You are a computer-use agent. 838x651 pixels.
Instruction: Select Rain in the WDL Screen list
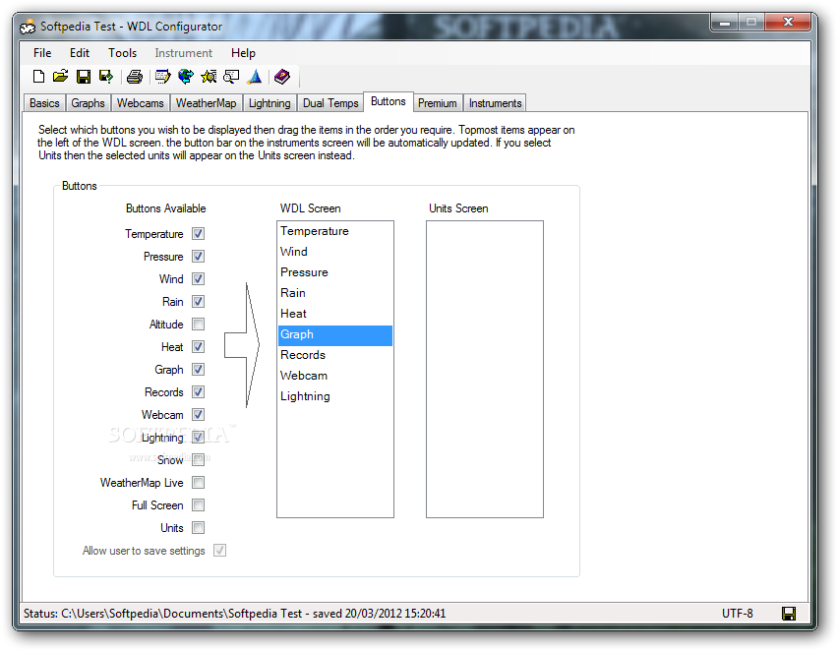tap(335, 293)
